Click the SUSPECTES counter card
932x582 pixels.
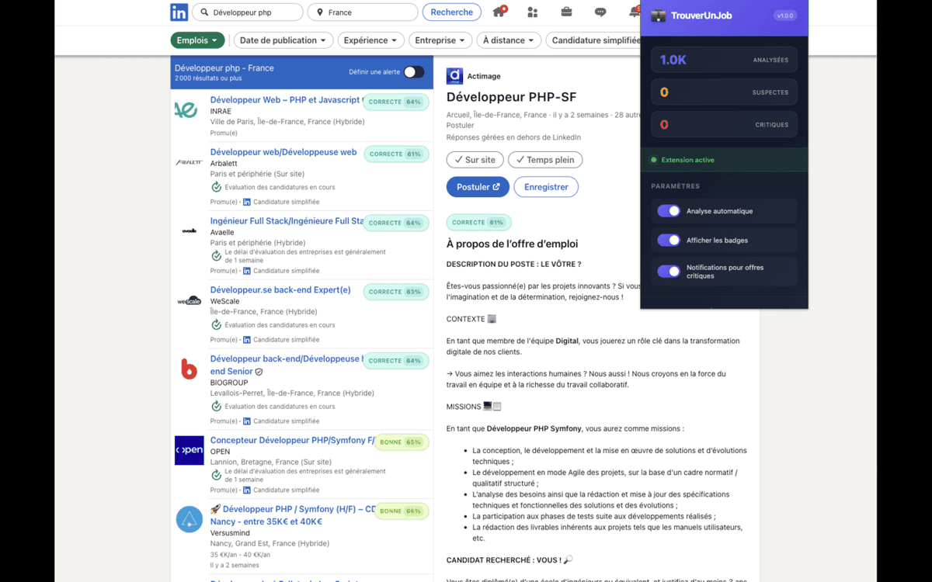724,92
